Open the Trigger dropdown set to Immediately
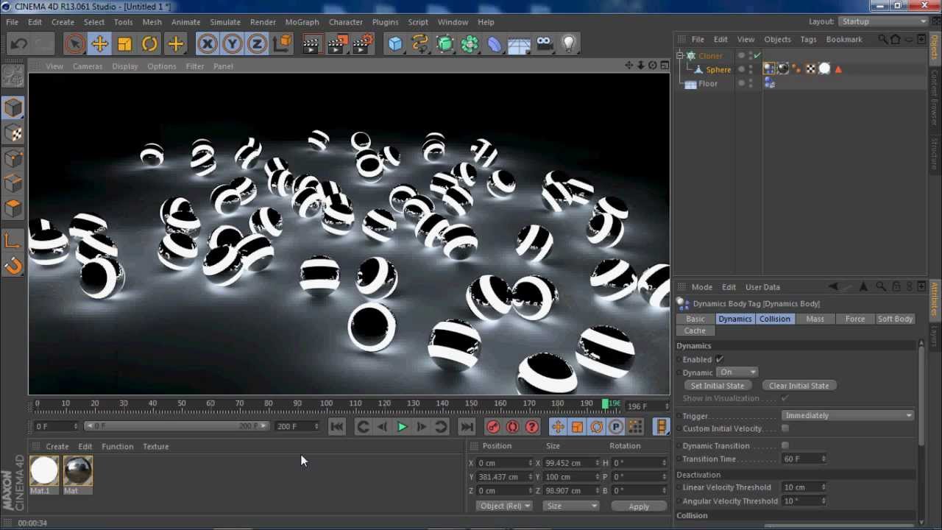Image resolution: width=942 pixels, height=530 pixels. pos(847,415)
